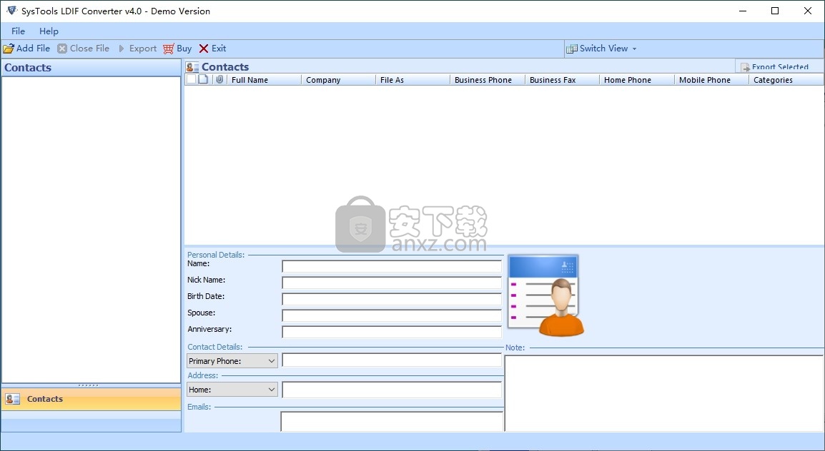825x451 pixels.
Task: Toggle the select-all checkbox in grid header
Action: (x=191, y=79)
